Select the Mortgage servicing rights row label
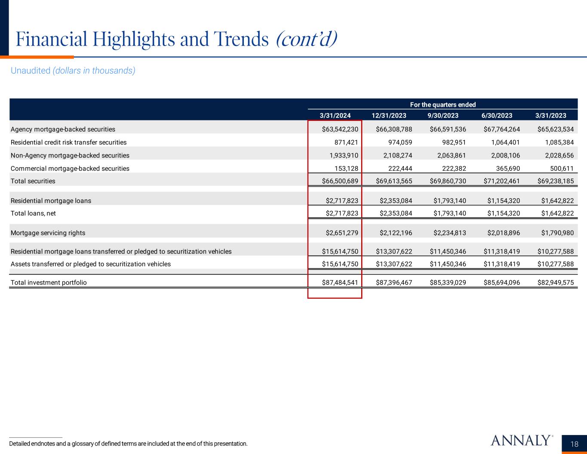Image resolution: width=587 pixels, height=454 pixels. click(48, 233)
